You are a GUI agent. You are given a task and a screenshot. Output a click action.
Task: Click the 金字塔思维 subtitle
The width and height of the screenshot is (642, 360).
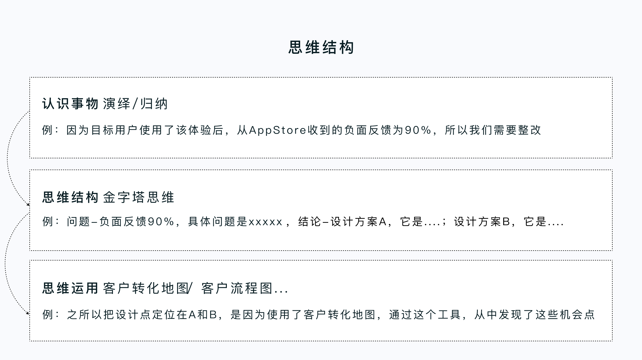(139, 197)
